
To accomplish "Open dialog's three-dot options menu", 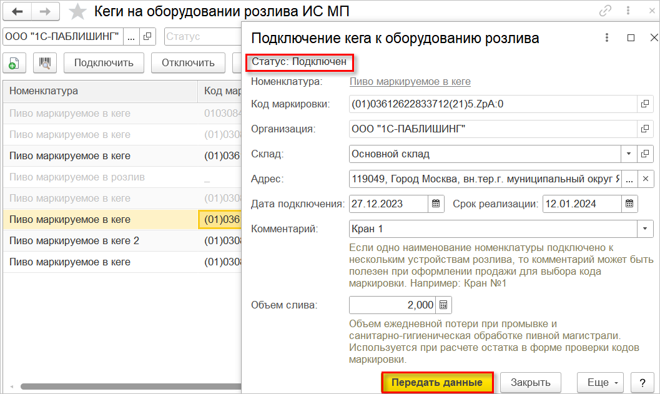I will point(606,38).
